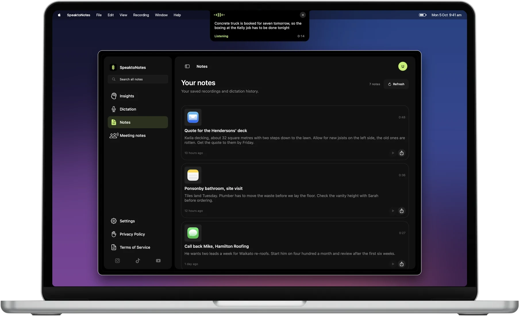The width and height of the screenshot is (519, 316).
Task: Click the SpeaktoNotes sidebar logo
Action: (x=113, y=67)
